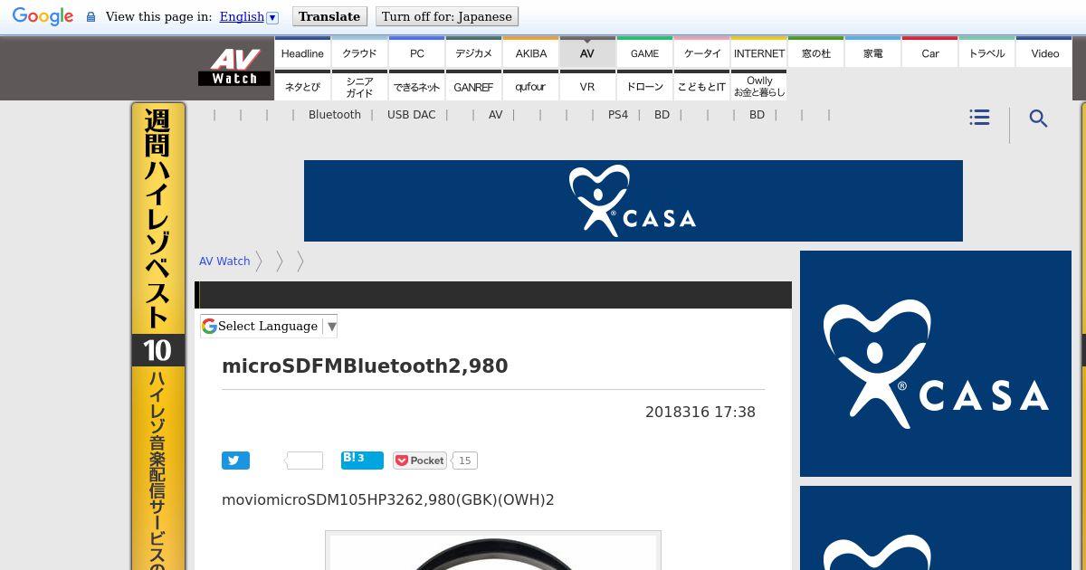Open the できるネット tab
The height and width of the screenshot is (570, 1086).
pyautogui.click(x=416, y=86)
